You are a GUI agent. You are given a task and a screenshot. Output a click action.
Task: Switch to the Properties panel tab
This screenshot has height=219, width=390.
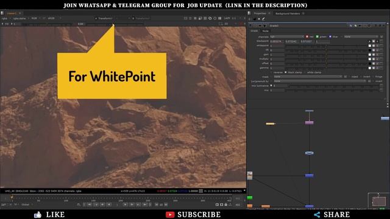coord(260,13)
